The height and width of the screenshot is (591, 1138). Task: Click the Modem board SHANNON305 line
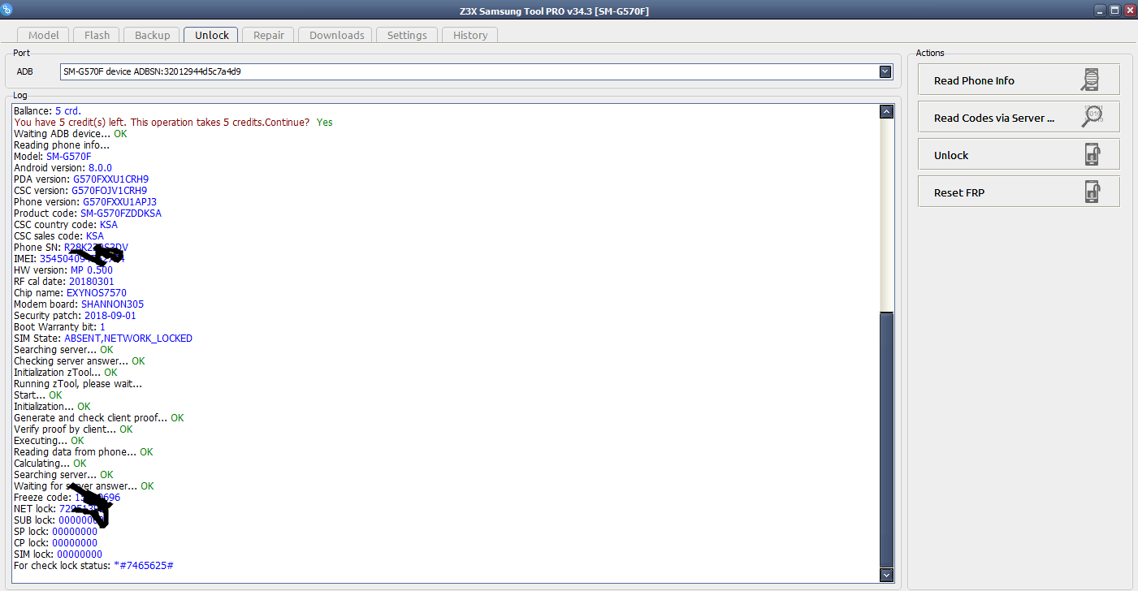(x=79, y=304)
